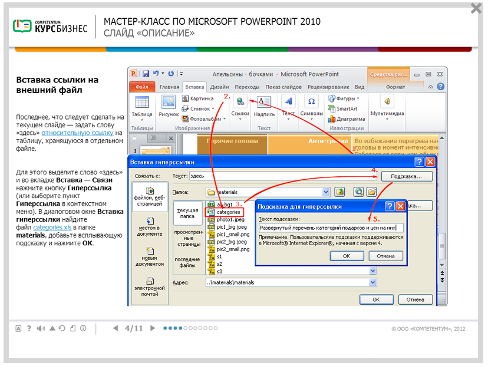Open Customize Quick Access Toolbar arrow
Screen dimensions: 488x369
(181, 74)
